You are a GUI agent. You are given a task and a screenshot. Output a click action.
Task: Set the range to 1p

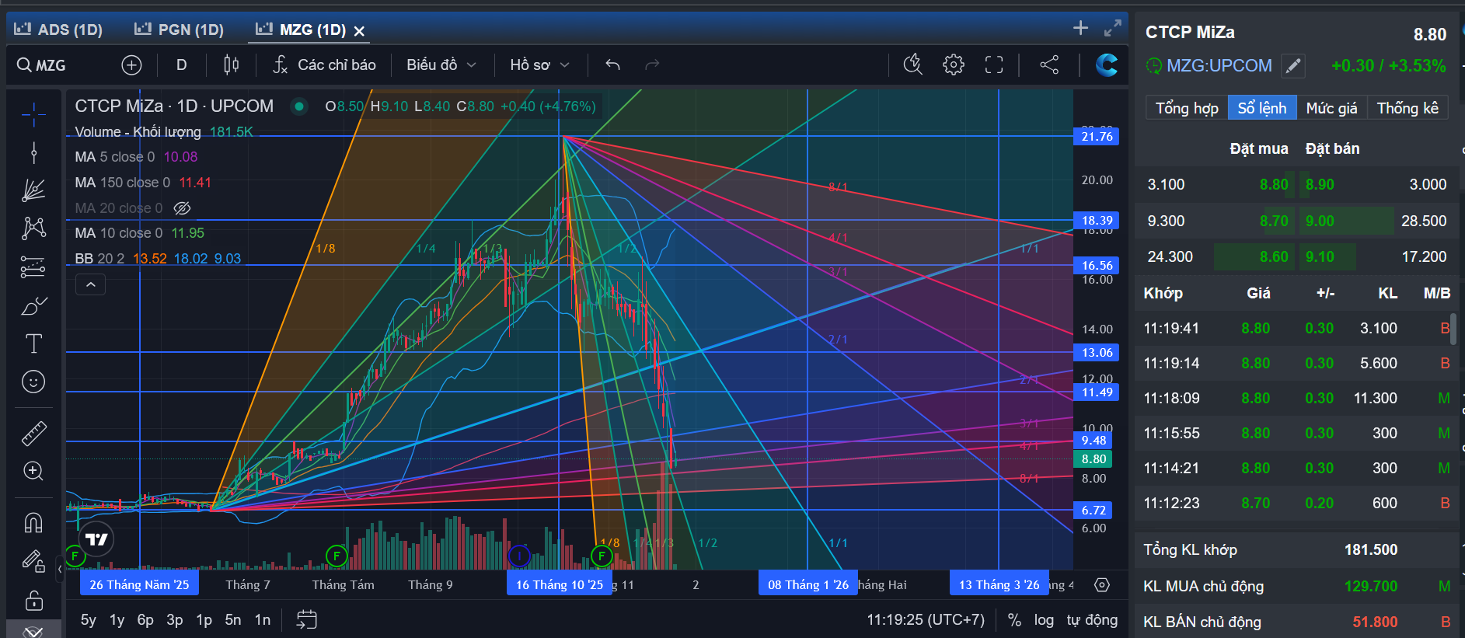point(204,620)
